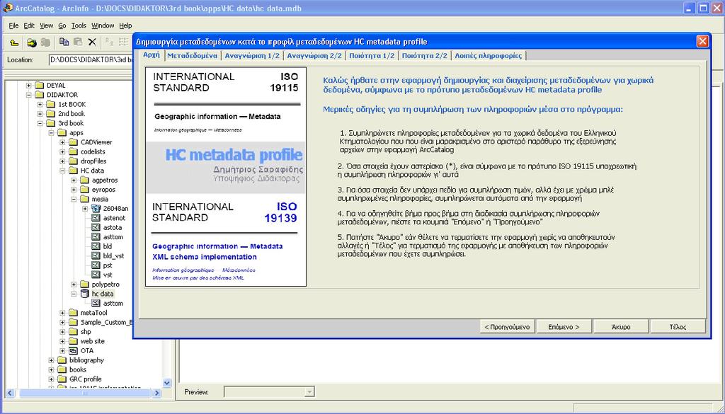Click the shapefile icon beside bld_vst

pyautogui.click(x=96, y=256)
